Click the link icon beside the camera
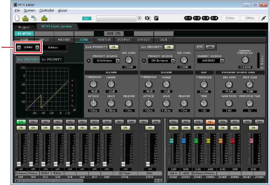Screen dimensions: 270x185 click(156, 18)
